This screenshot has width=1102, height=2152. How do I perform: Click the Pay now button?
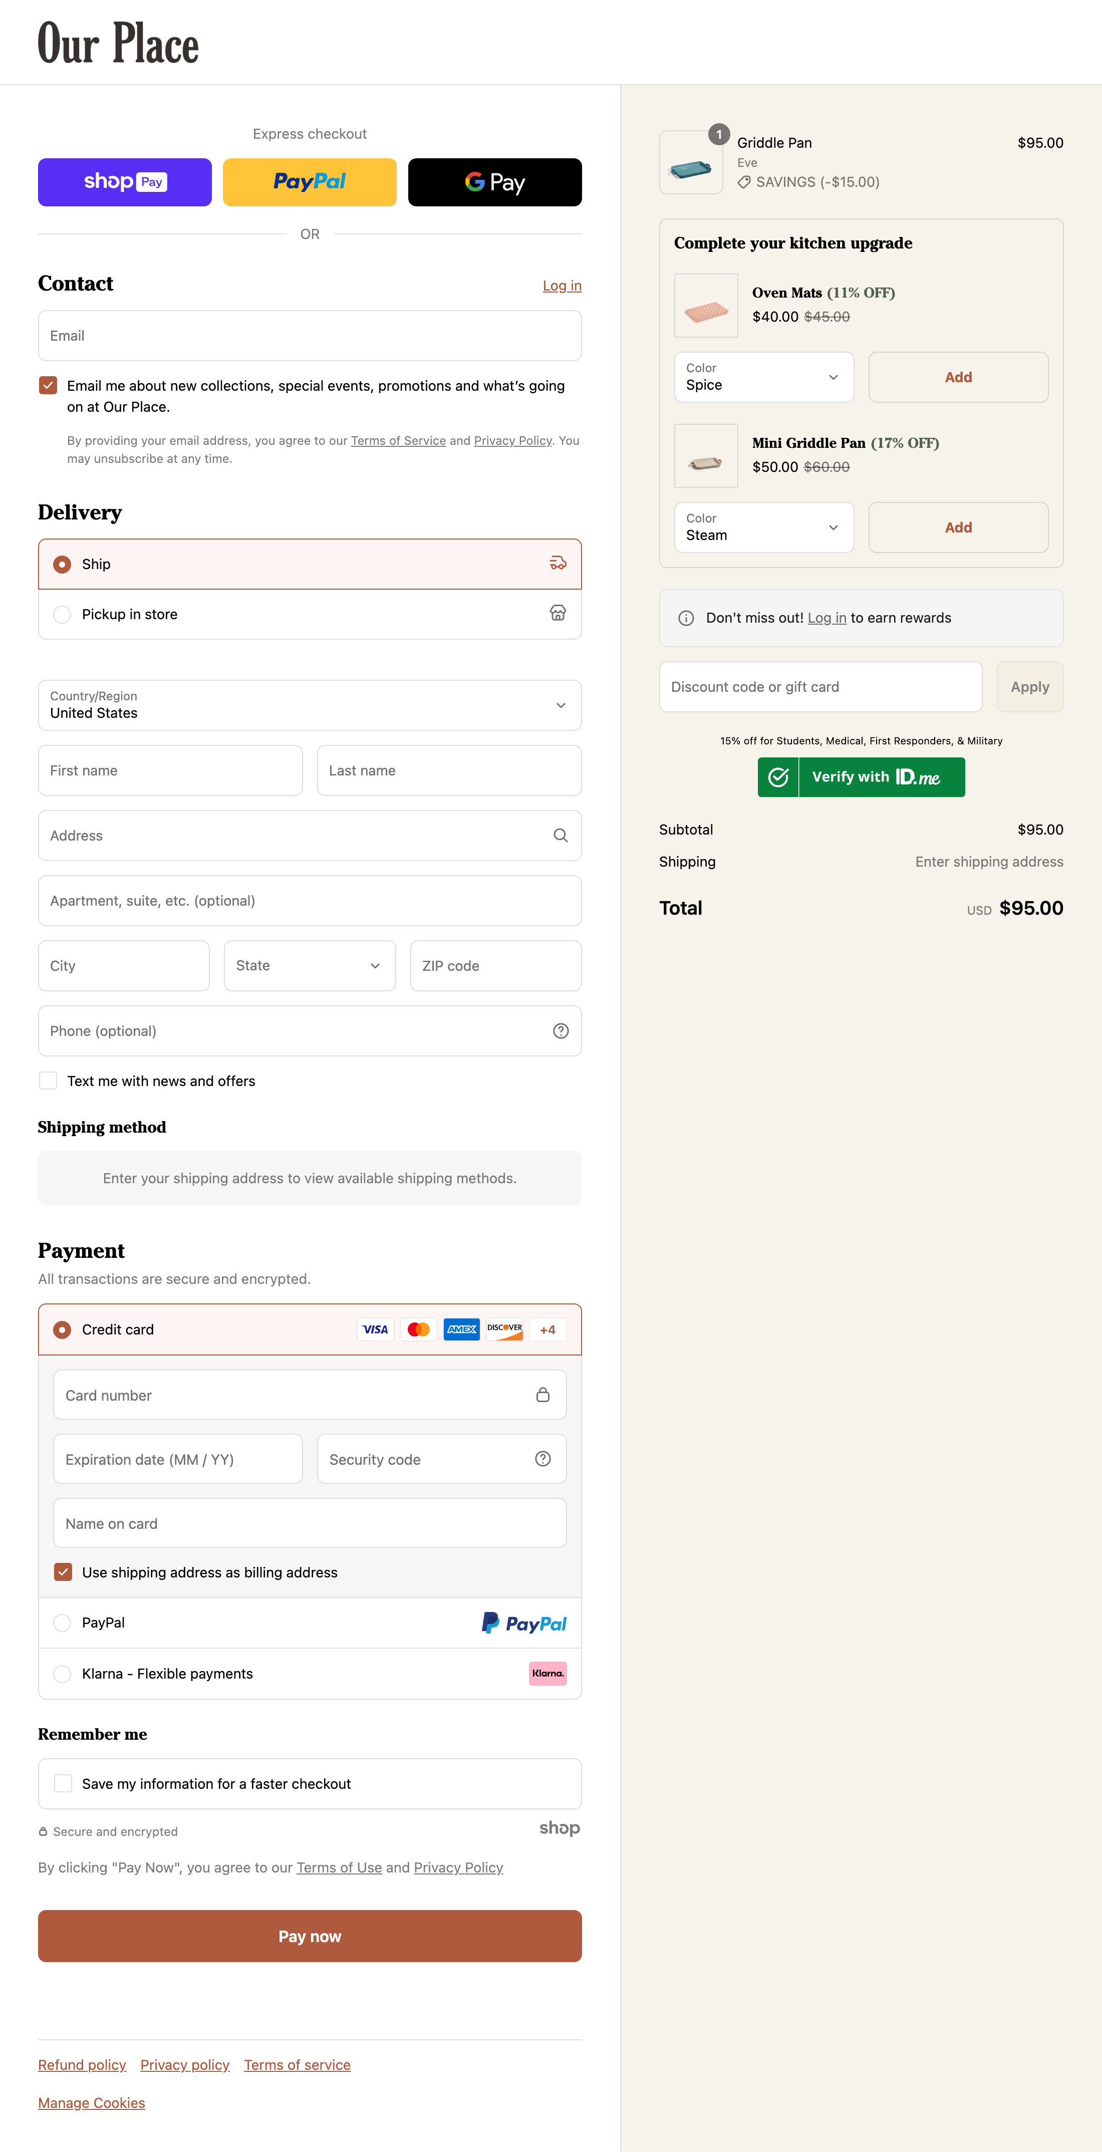309,1936
